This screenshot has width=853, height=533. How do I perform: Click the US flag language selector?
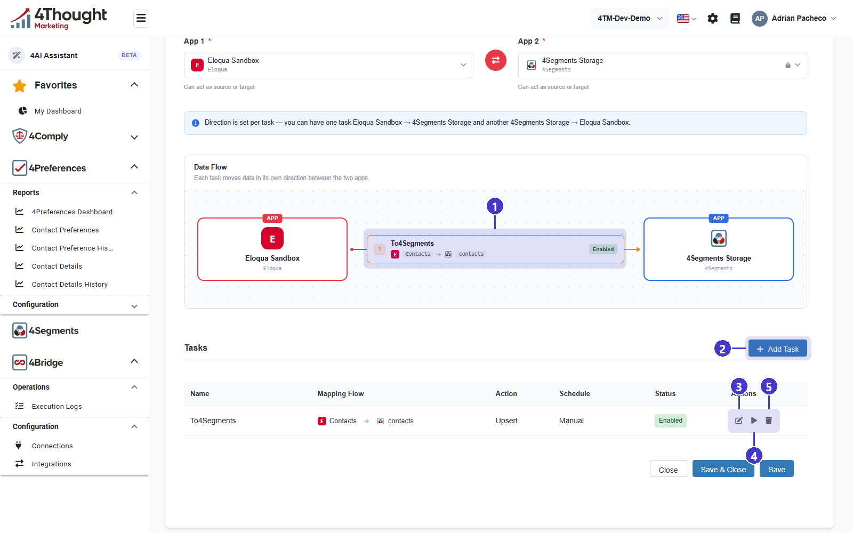coord(687,19)
